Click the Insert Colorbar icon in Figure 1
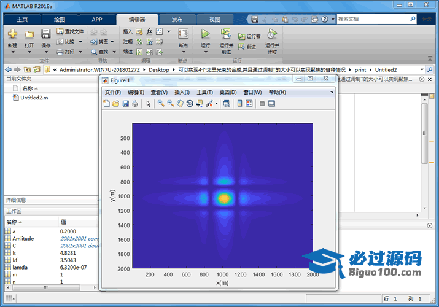Viewport: 439px width, 307px height. pos(239,104)
